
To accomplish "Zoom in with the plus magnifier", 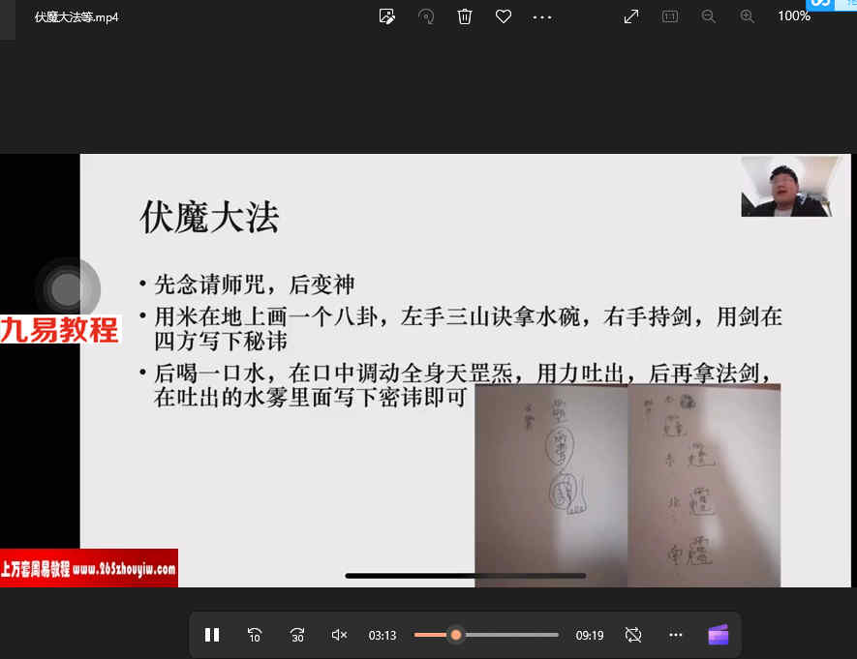I will click(x=747, y=16).
